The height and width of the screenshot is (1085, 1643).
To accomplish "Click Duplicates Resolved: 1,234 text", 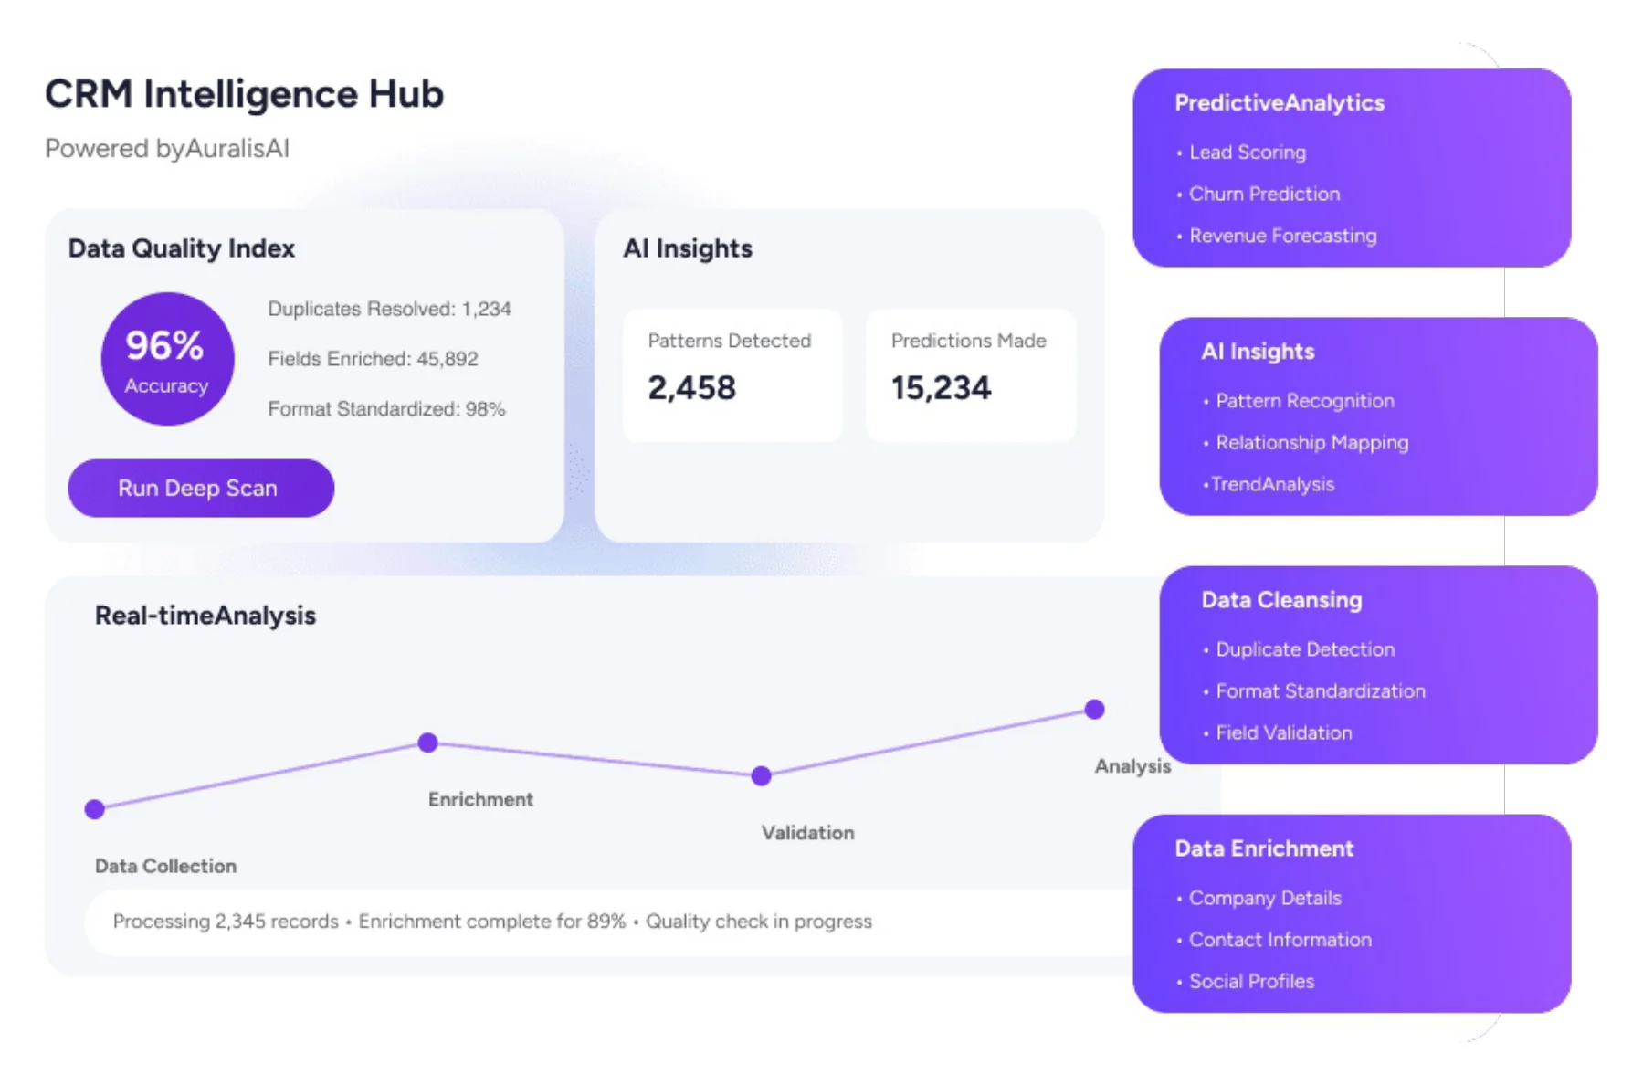I will pyautogui.click(x=389, y=310).
